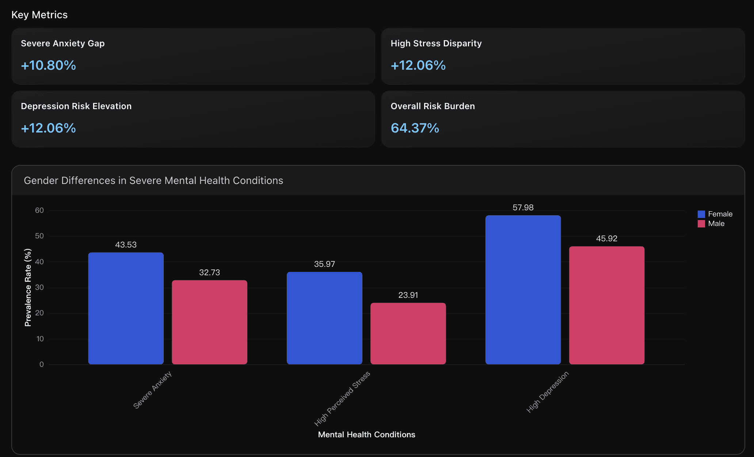Click the +10.80% metric value
This screenshot has width=754, height=457.
click(x=49, y=65)
